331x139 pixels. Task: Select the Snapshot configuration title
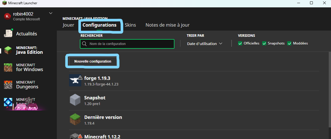pyautogui.click(x=95, y=98)
